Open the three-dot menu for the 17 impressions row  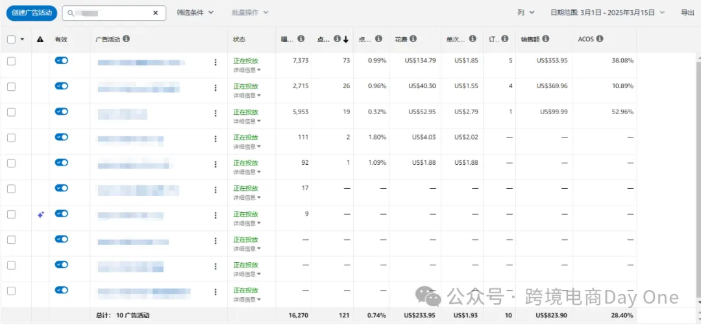(x=215, y=189)
